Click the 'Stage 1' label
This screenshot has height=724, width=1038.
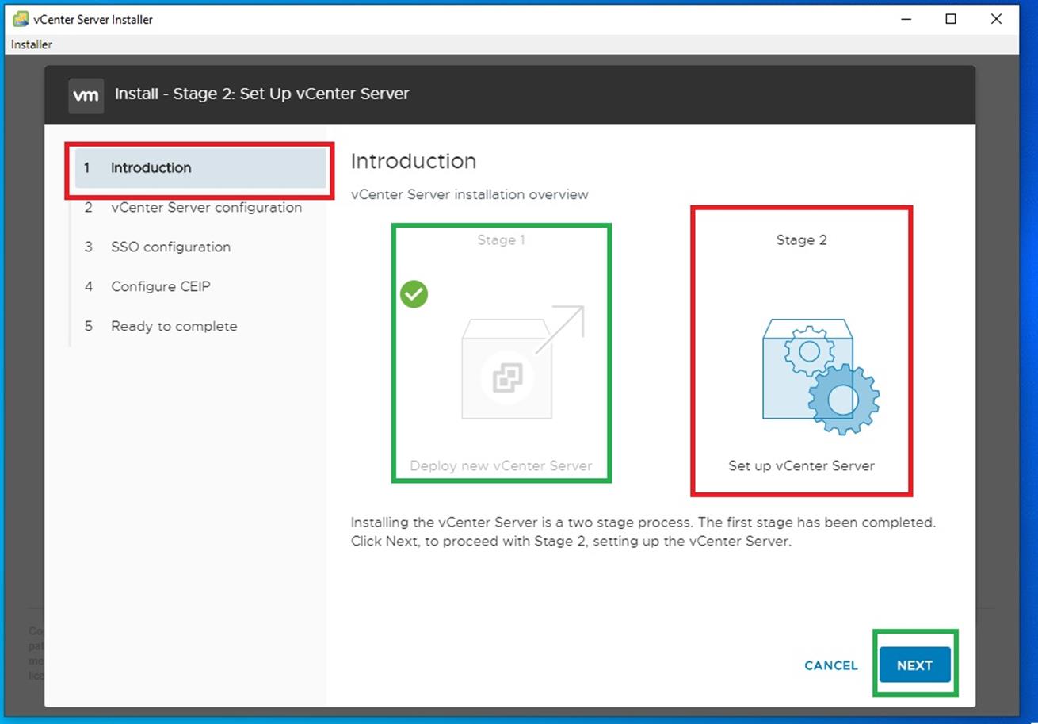point(501,240)
